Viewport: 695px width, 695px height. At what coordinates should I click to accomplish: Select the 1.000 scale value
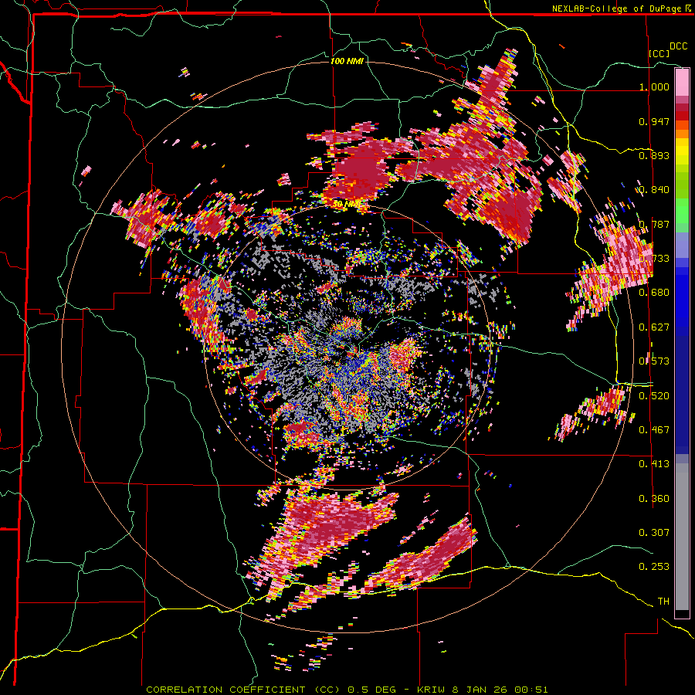click(654, 86)
